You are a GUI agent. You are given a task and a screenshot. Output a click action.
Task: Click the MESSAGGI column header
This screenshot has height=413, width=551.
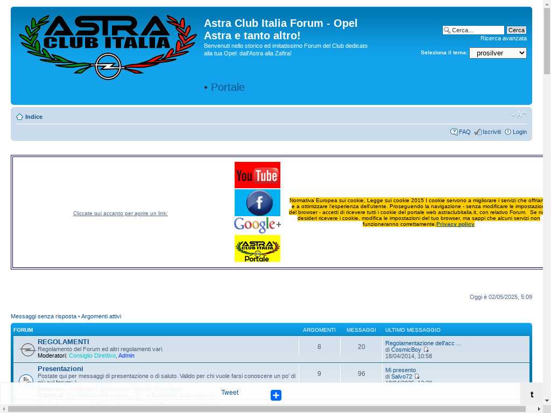pos(361,330)
